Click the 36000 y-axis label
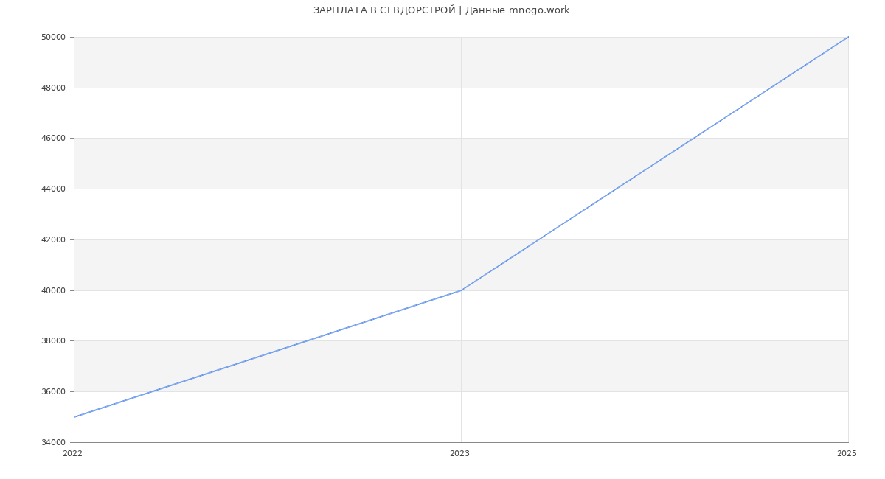 53,392
